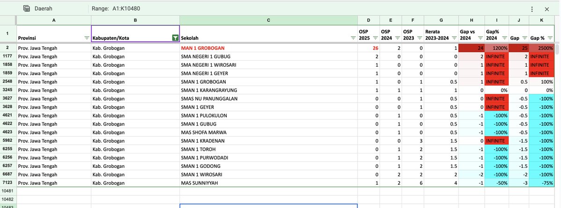Select row header 10481
The height and width of the screenshot is (208, 561).
pyautogui.click(x=8, y=191)
